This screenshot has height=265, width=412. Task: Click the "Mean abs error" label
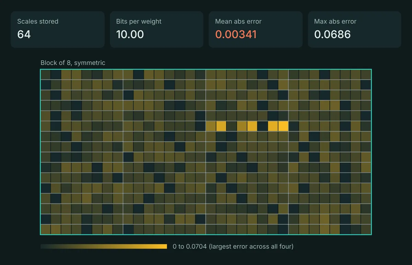[x=238, y=21]
